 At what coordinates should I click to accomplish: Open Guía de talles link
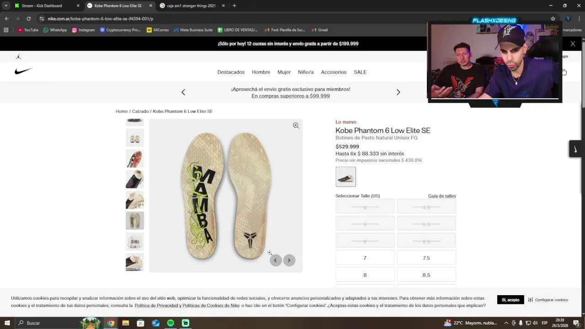[442, 196]
